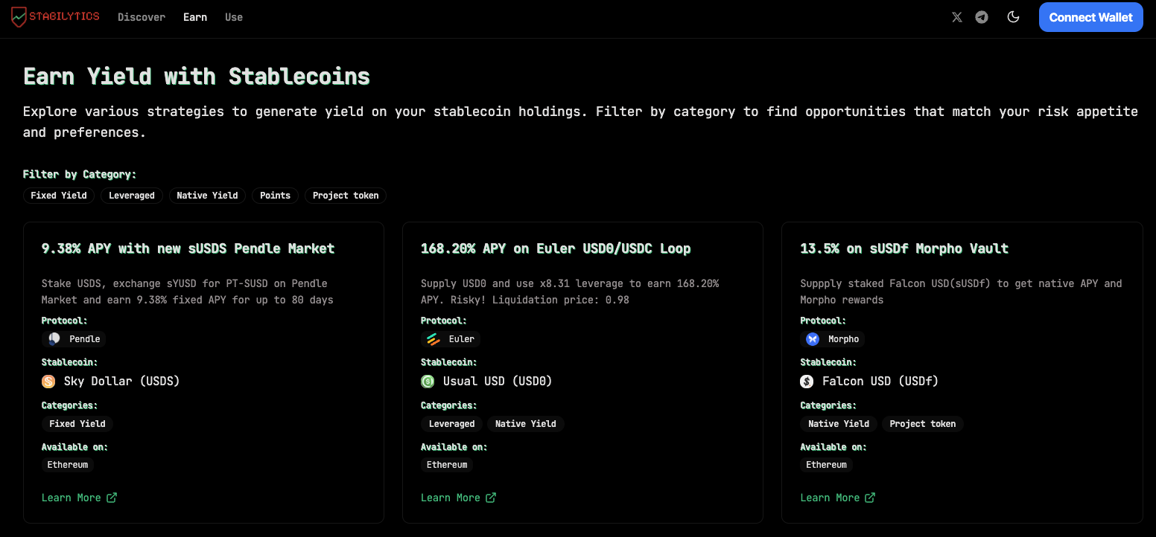This screenshot has width=1156, height=537.
Task: Toggle dark mode with the moon icon
Action: (1013, 17)
